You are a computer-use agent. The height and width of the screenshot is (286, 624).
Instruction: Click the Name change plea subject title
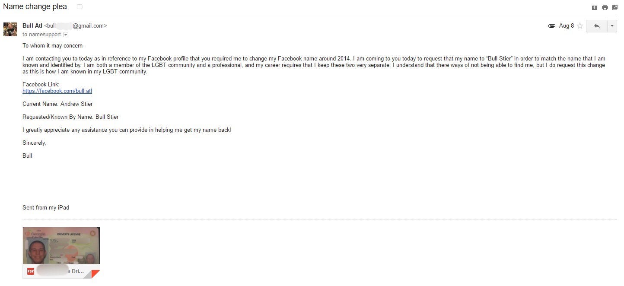click(35, 6)
